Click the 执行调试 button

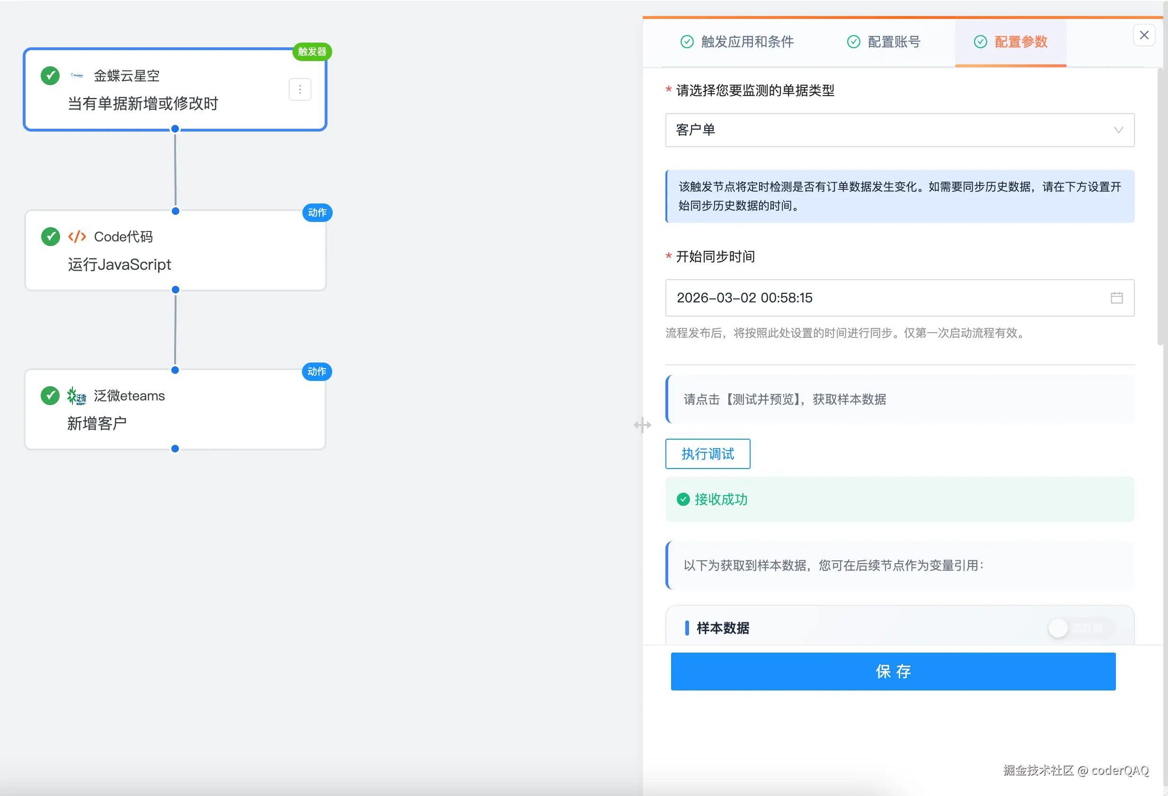(x=707, y=454)
